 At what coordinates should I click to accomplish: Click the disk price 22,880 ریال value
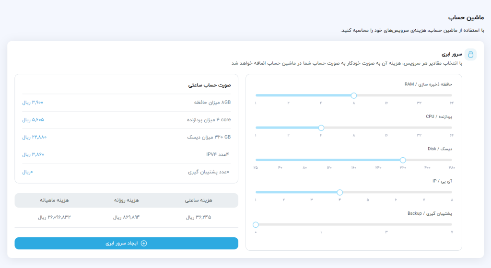34,137
